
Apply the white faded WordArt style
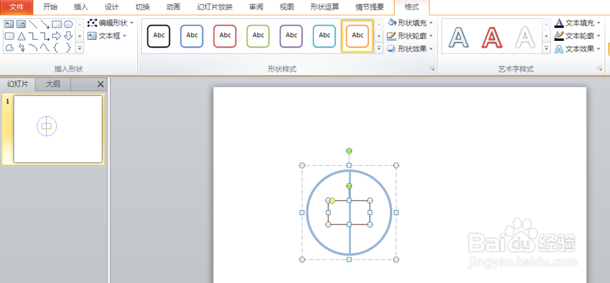click(x=525, y=37)
